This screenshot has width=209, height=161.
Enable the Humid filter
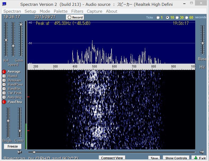(4, 76)
